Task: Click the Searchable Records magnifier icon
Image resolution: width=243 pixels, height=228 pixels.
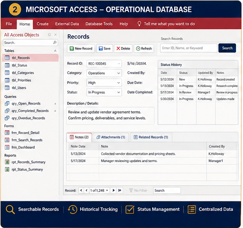Action: click(10, 209)
